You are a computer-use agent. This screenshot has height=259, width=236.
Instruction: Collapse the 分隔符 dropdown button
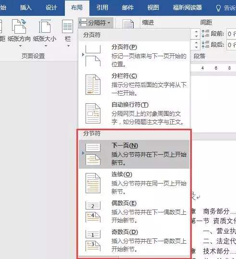[x=96, y=23]
